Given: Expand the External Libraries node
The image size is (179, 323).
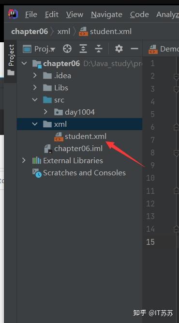Looking at the screenshot, I should [x=24, y=160].
